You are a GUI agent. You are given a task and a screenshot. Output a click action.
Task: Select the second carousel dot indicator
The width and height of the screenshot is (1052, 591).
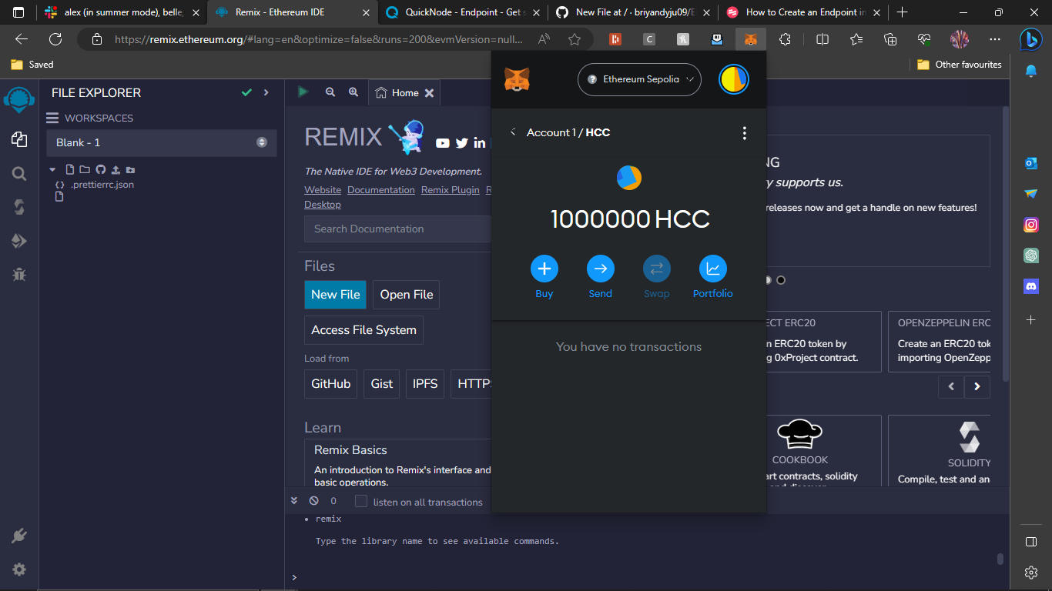pyautogui.click(x=781, y=280)
